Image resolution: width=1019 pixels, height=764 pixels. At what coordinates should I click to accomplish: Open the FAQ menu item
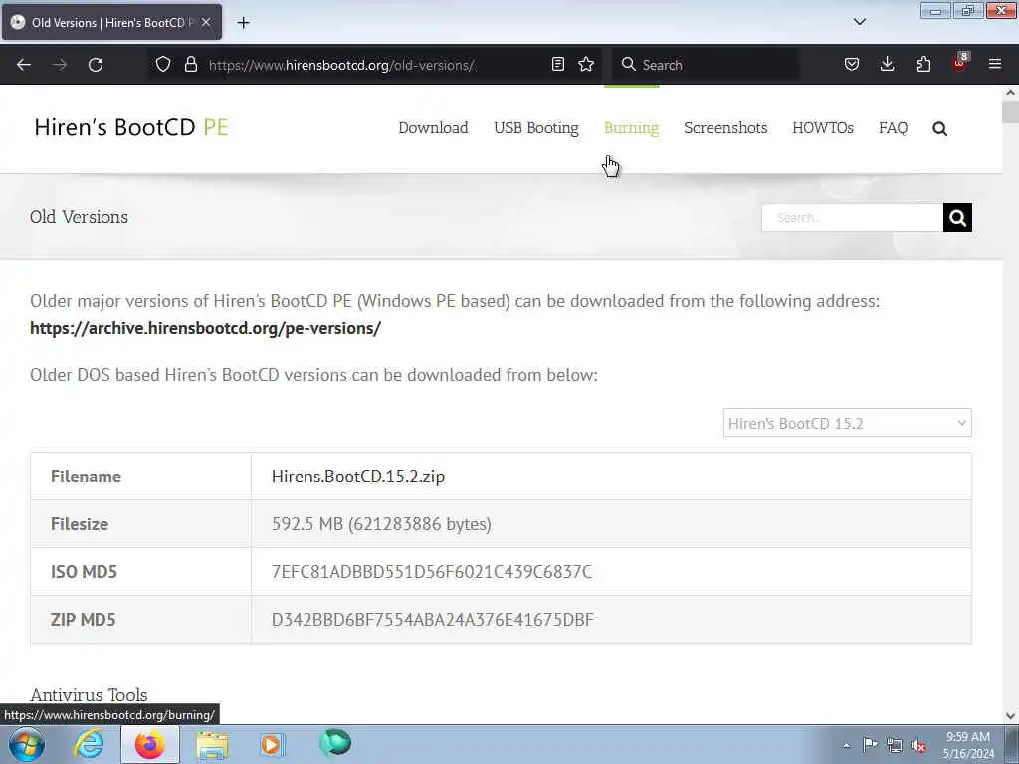click(893, 128)
